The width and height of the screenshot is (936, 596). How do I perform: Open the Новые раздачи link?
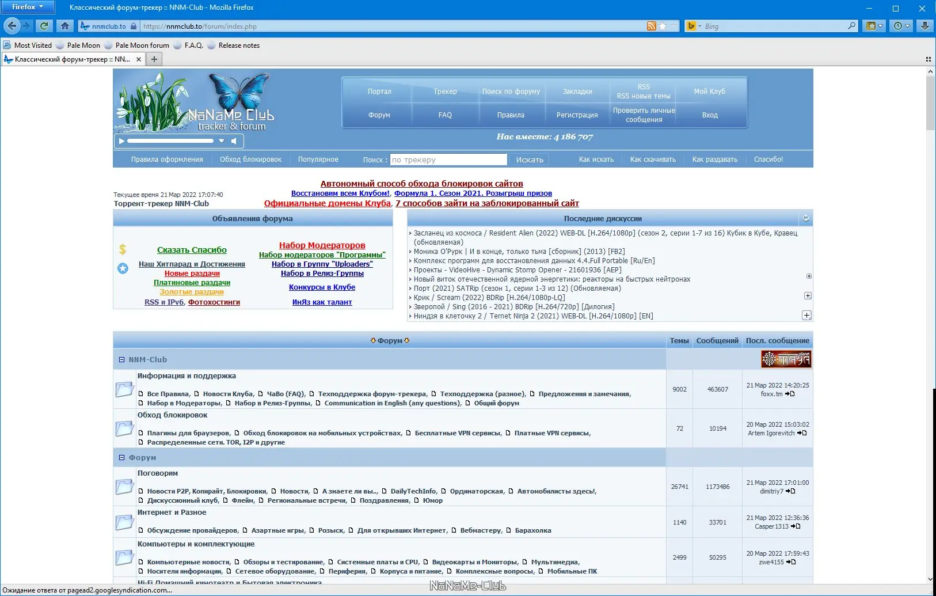click(192, 274)
